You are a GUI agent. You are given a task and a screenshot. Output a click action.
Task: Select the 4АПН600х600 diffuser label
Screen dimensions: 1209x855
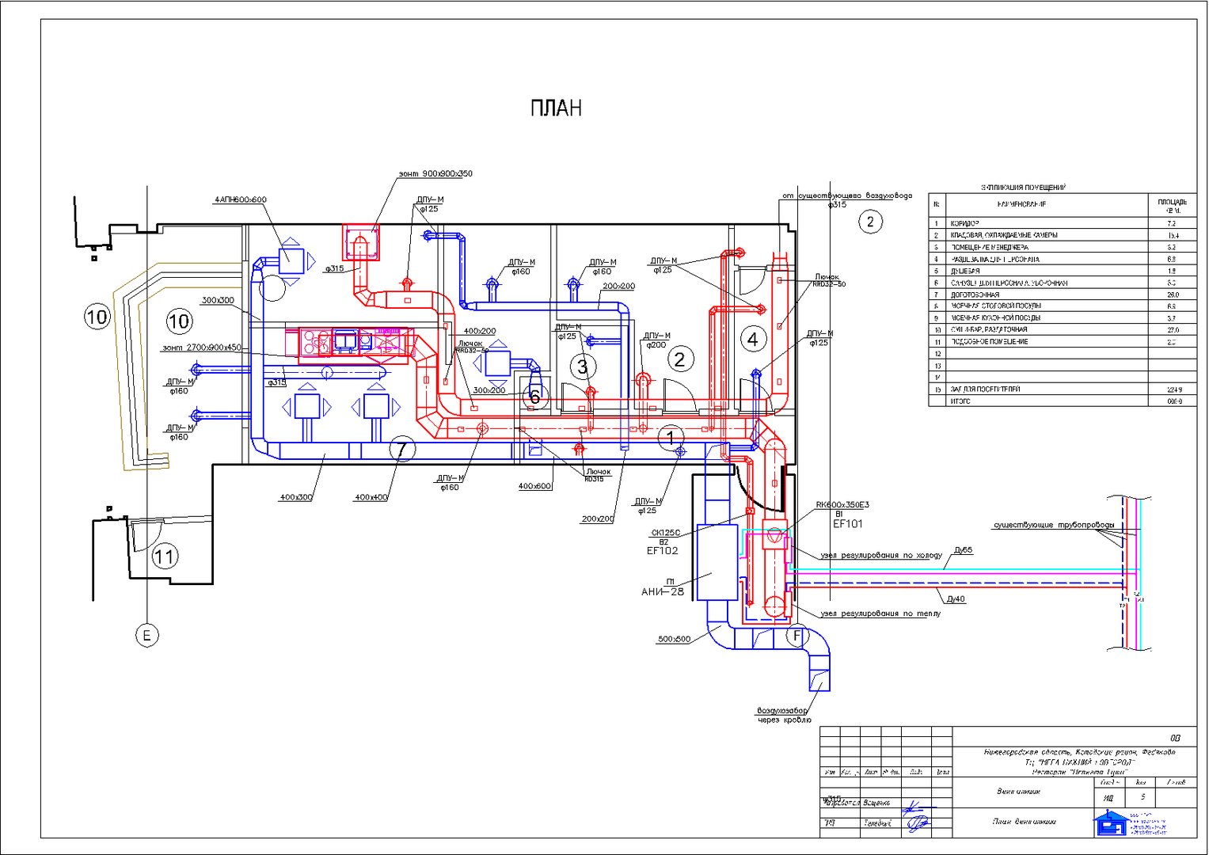(x=240, y=199)
